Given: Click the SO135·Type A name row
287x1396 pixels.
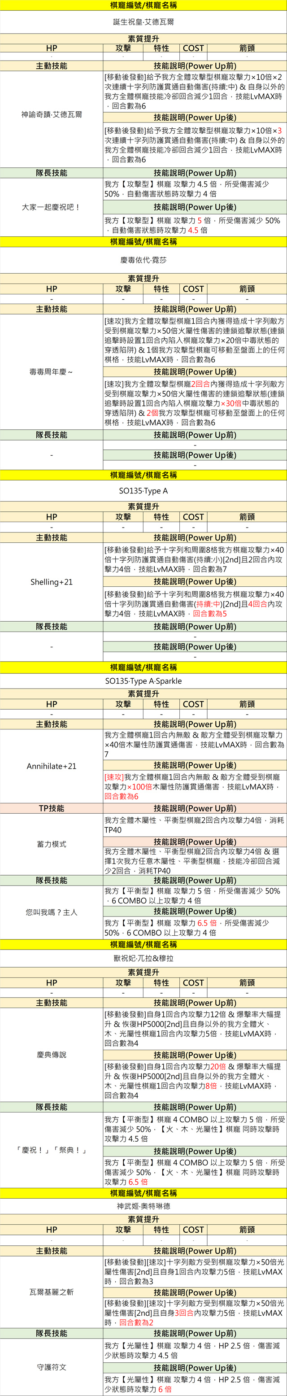Looking at the screenshot, I should 143,491.
